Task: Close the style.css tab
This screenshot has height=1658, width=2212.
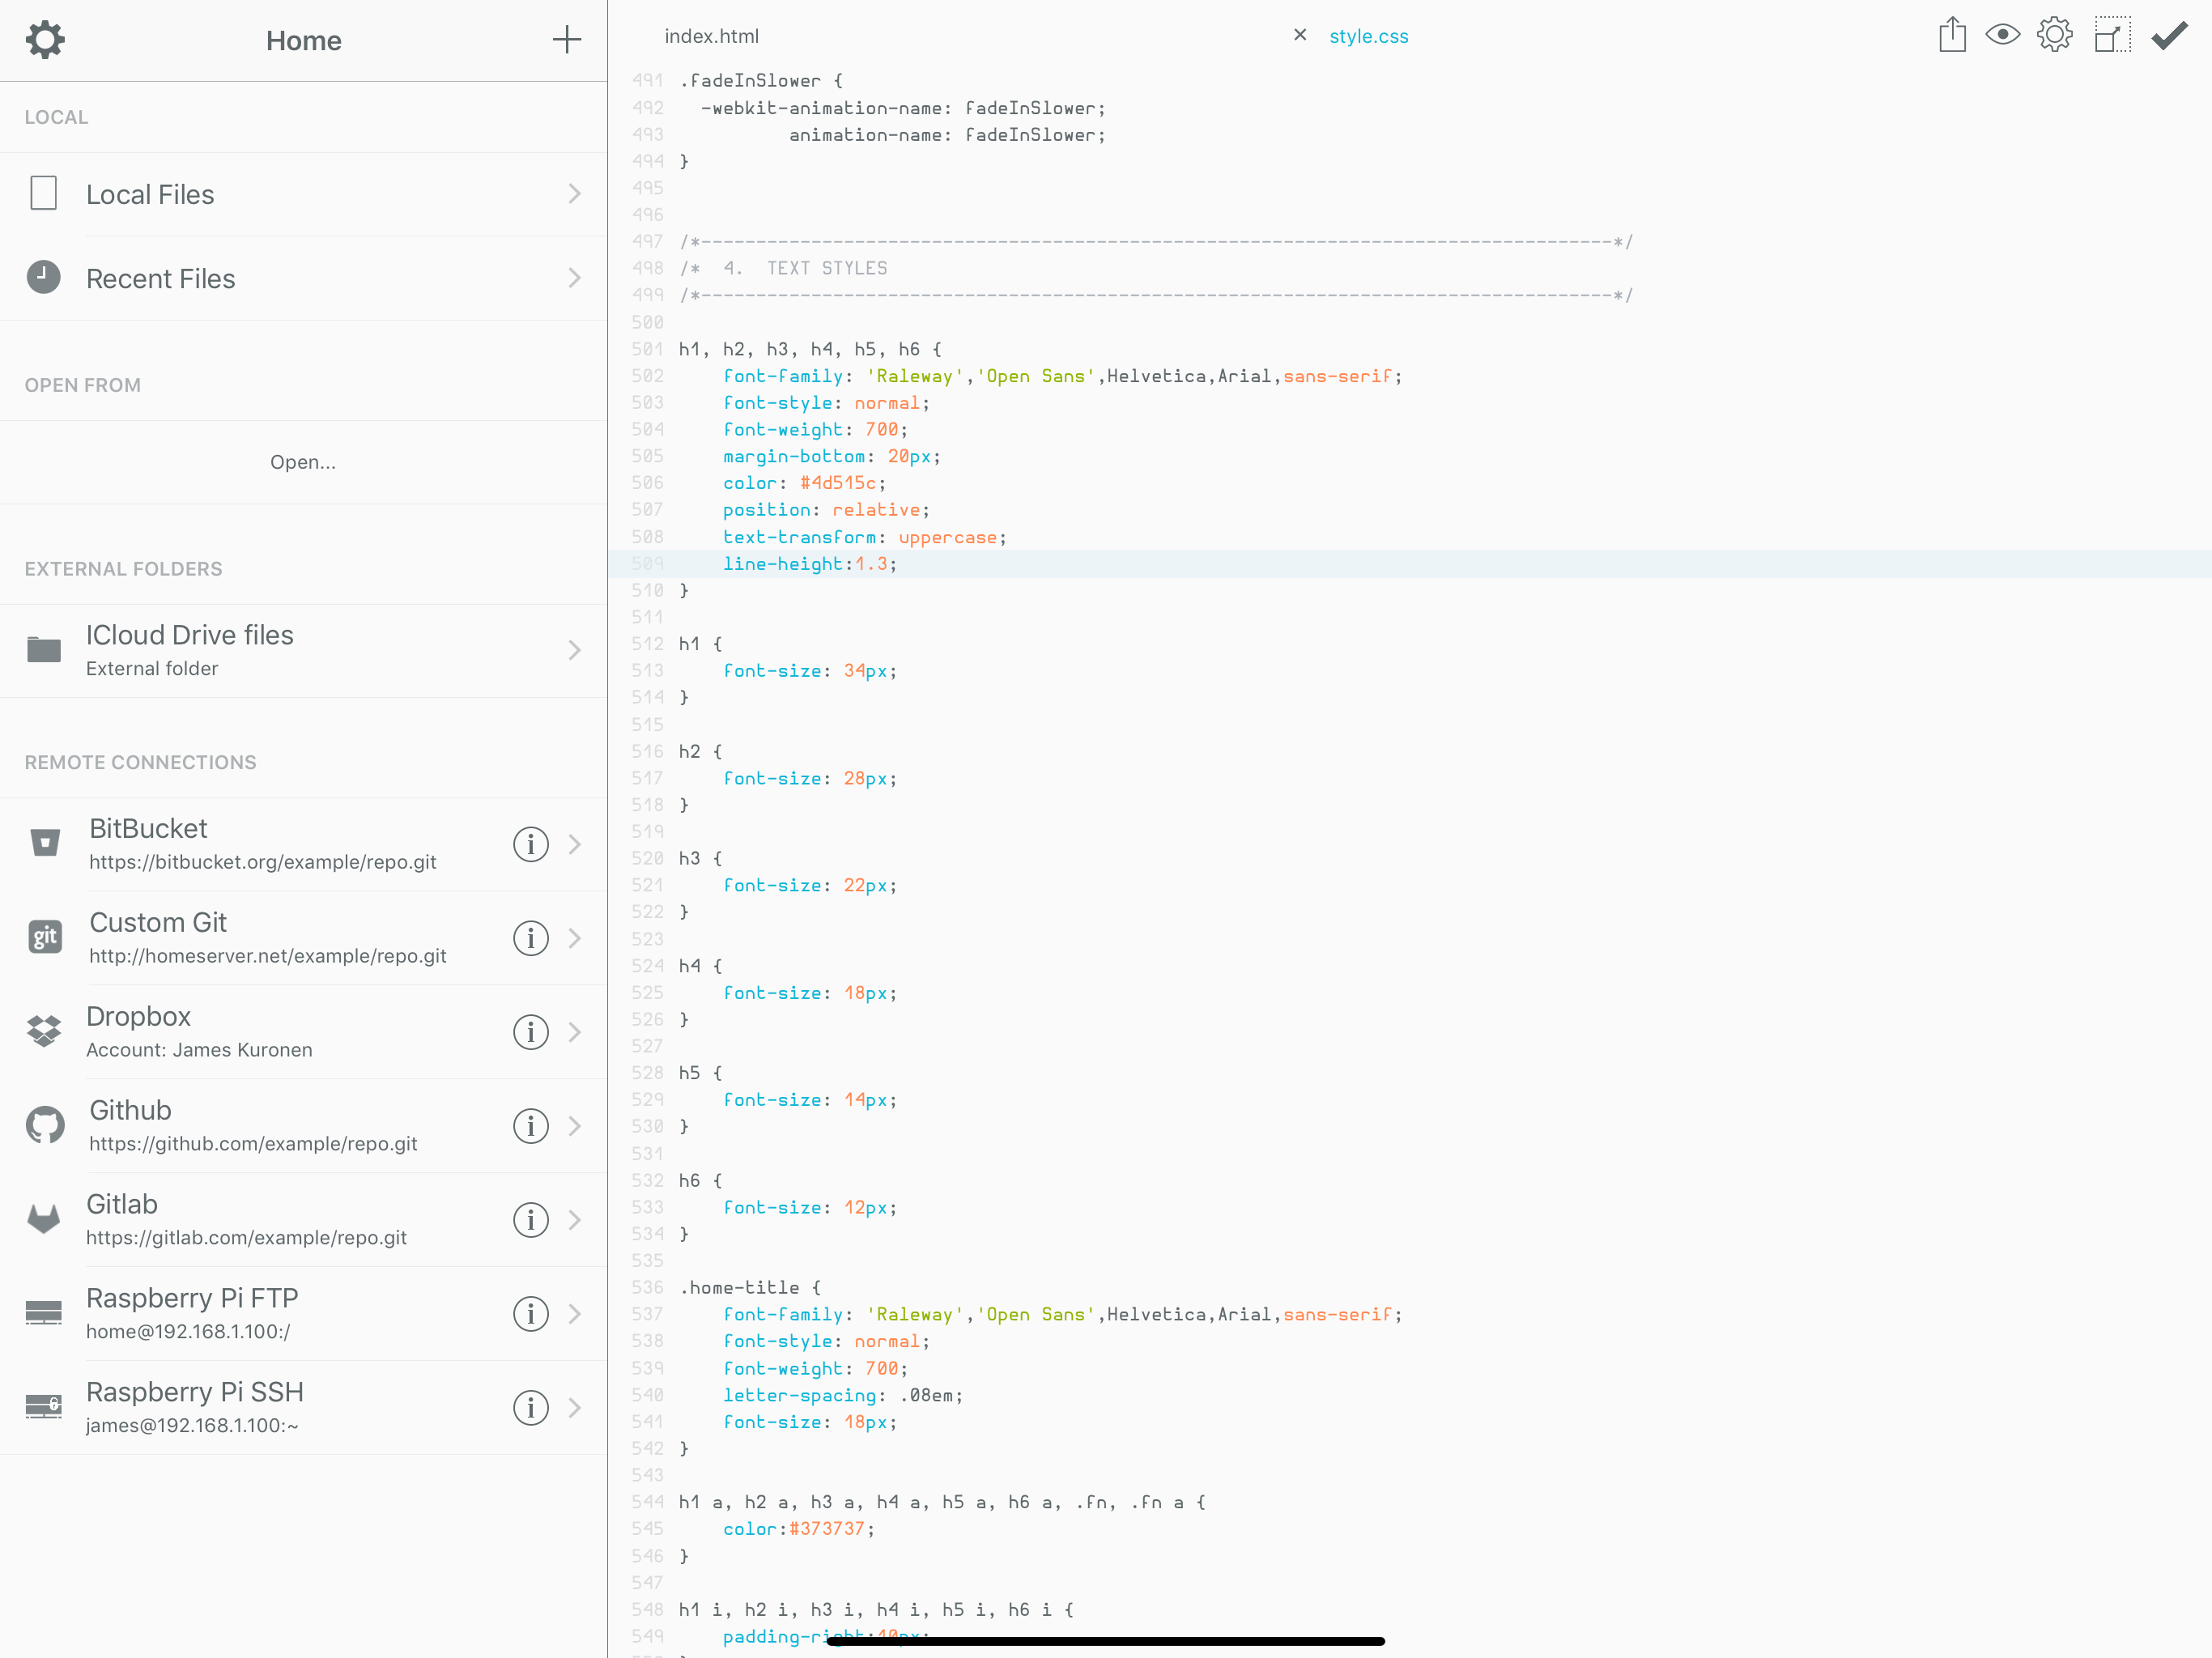Action: [1299, 35]
